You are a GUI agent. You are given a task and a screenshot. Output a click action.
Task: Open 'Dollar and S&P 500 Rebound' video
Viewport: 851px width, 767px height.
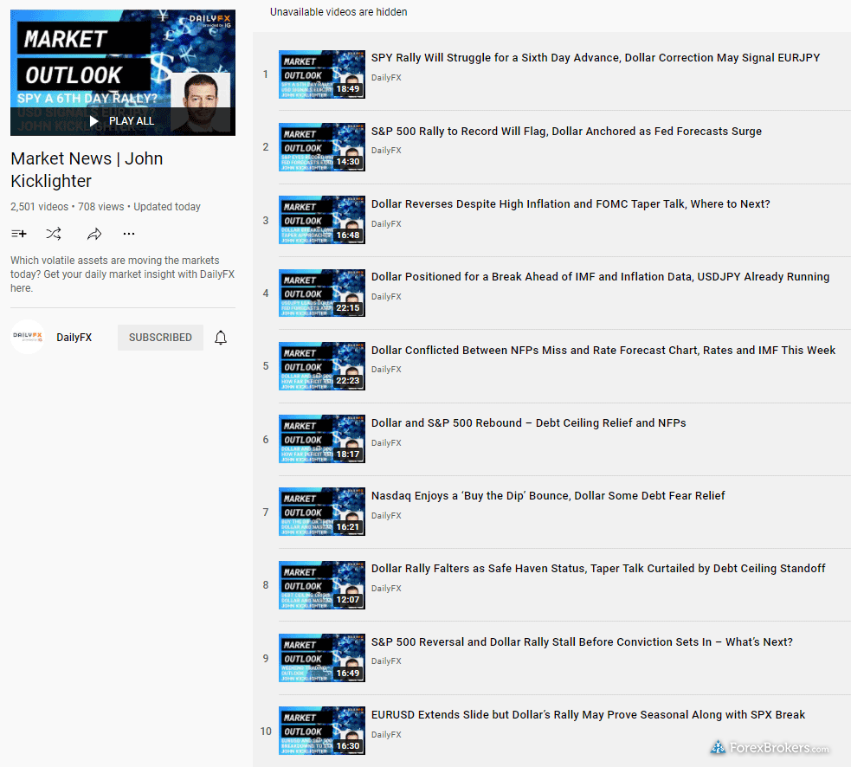coord(528,423)
